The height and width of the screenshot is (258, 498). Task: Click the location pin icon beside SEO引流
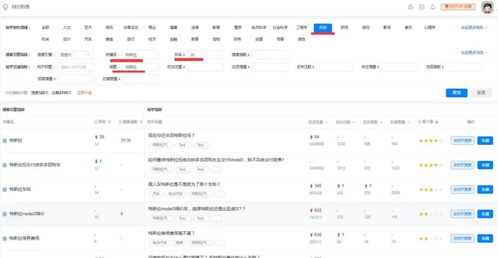[6, 6]
